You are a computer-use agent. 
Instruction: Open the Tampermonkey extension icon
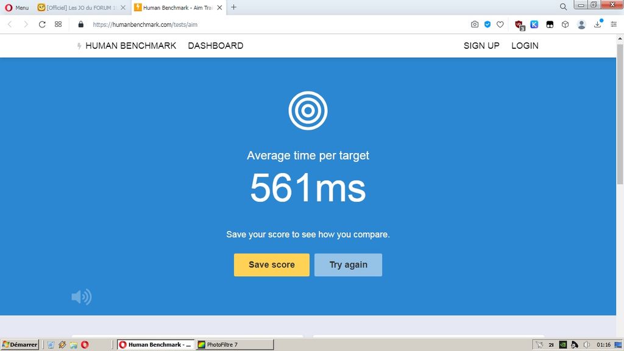[x=550, y=24]
